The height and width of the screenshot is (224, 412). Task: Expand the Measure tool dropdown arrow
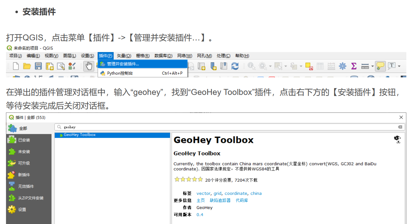[x=372, y=66]
